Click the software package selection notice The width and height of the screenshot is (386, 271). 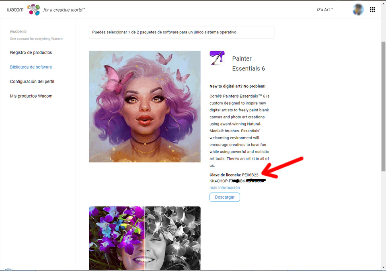coord(181,32)
